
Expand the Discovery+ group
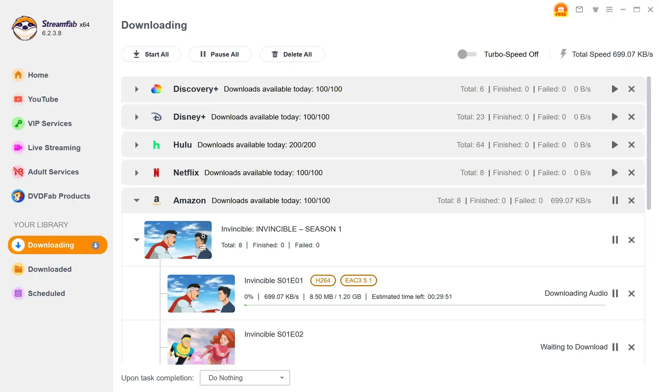137,89
